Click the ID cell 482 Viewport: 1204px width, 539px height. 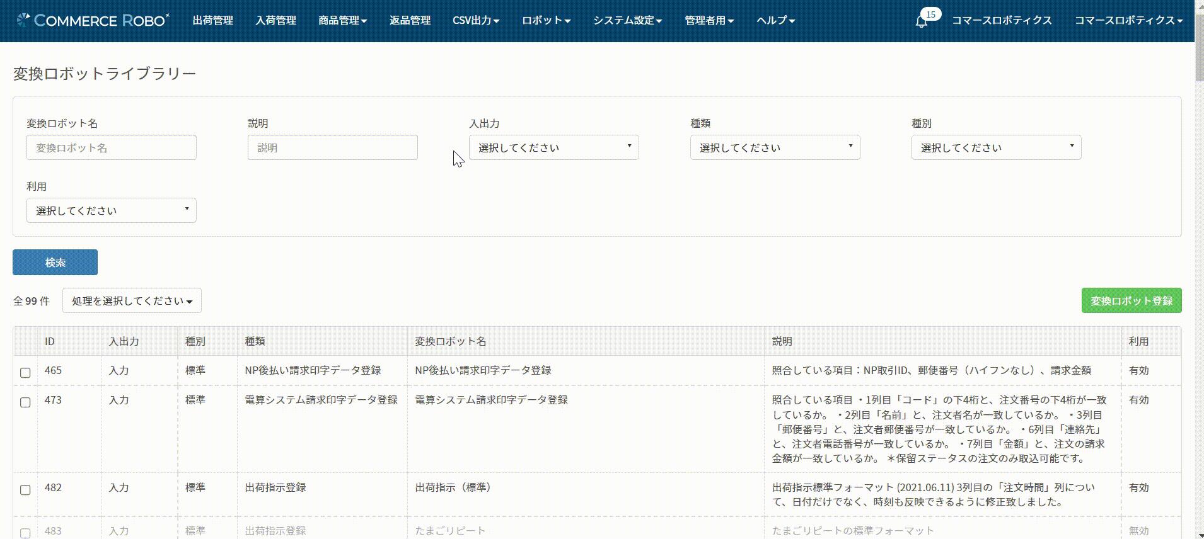tap(53, 487)
